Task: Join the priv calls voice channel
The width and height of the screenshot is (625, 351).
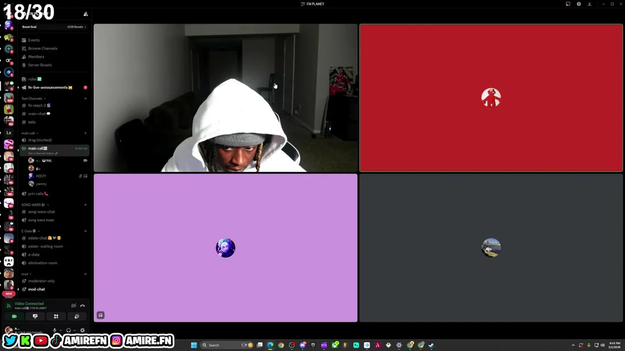Action: (54, 194)
